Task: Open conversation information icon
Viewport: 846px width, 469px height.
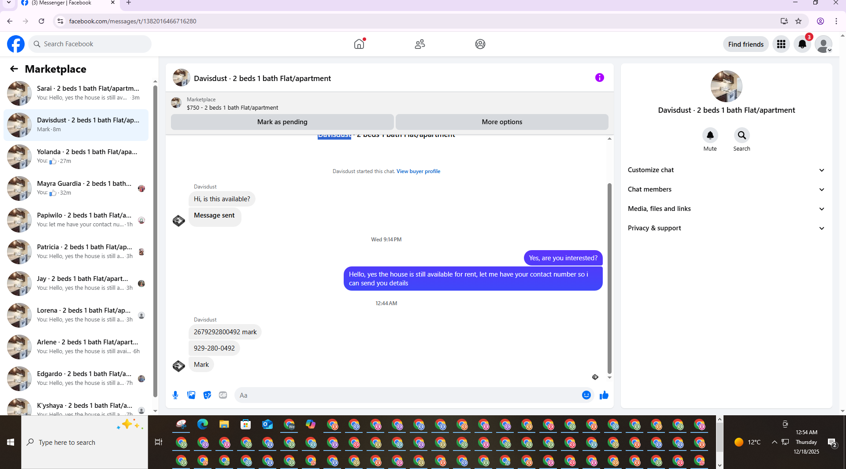Action: point(600,78)
